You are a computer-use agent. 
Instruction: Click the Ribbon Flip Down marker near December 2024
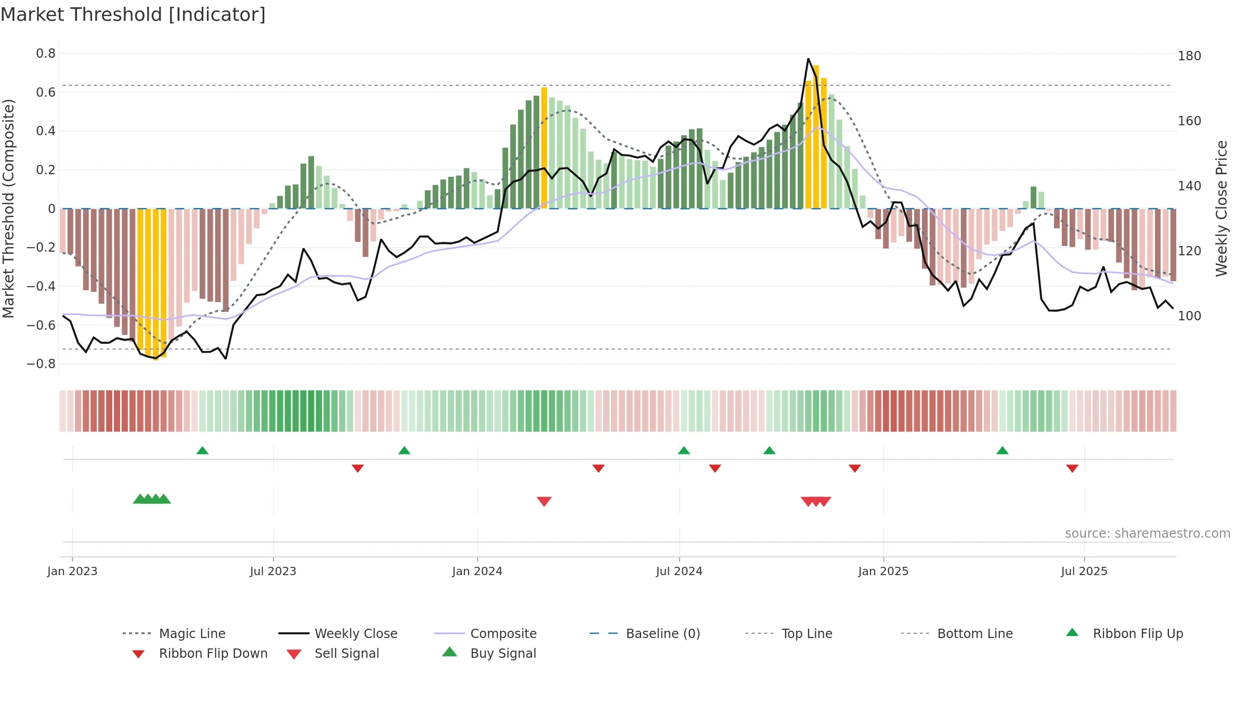tap(855, 468)
